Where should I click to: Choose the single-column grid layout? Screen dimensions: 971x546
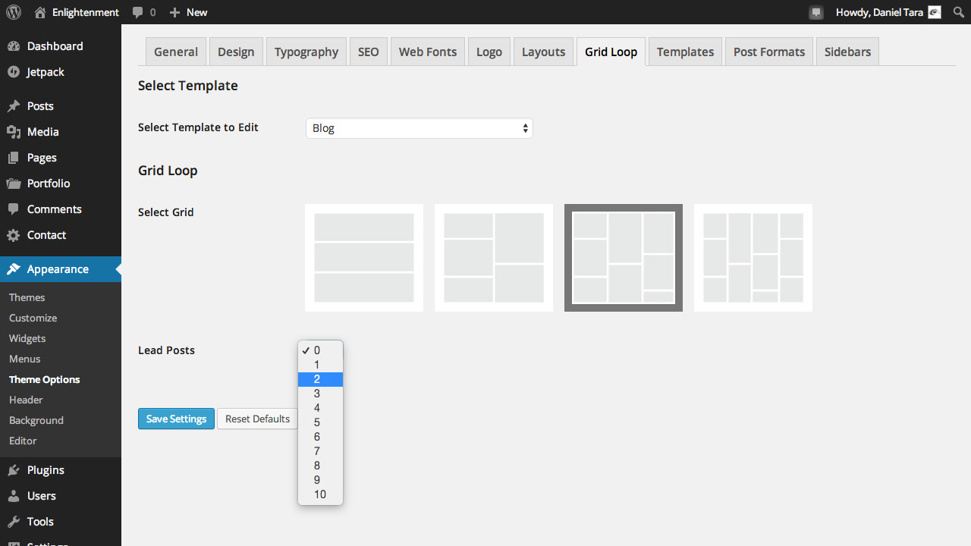pos(364,258)
